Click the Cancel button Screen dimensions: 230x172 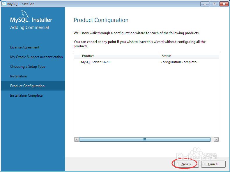tap(213, 164)
